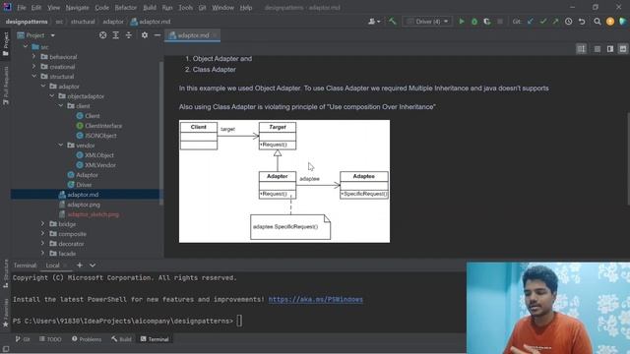Click the Stop process square icon
Image resolution: width=630 pixels, height=354 pixels.
(500, 22)
